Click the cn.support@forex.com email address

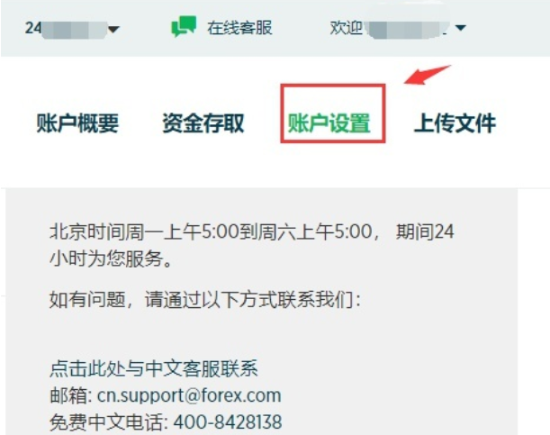coord(189,395)
